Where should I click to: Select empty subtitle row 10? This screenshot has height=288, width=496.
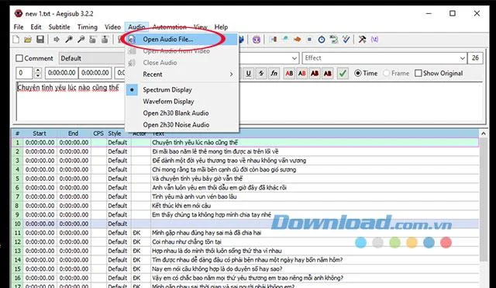245,224
